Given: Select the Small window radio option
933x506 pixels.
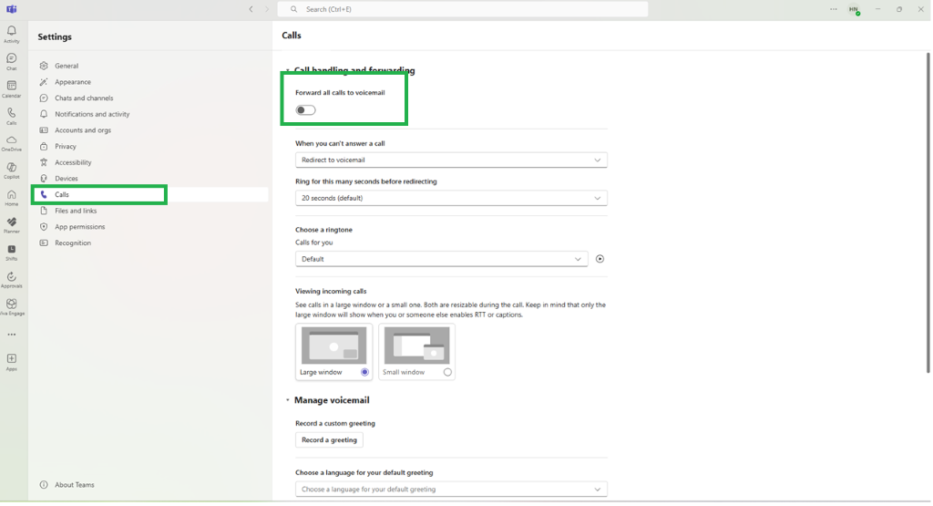Looking at the screenshot, I should pos(447,372).
